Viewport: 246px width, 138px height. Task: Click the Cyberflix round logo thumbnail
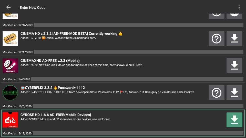click(x=10, y=93)
